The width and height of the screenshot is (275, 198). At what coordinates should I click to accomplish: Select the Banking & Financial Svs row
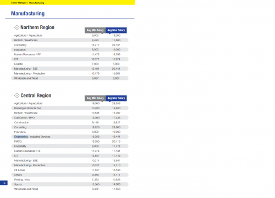70,108
